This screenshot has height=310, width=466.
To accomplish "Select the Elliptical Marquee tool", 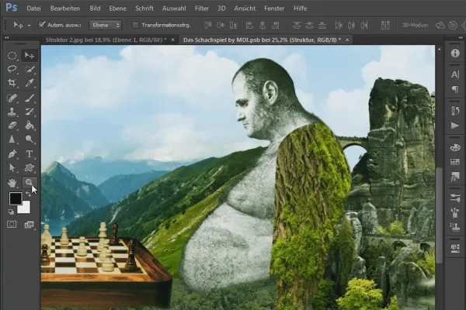I will [x=12, y=56].
